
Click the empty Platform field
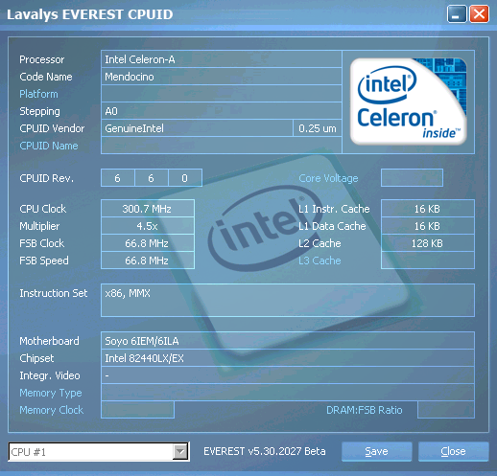click(222, 94)
